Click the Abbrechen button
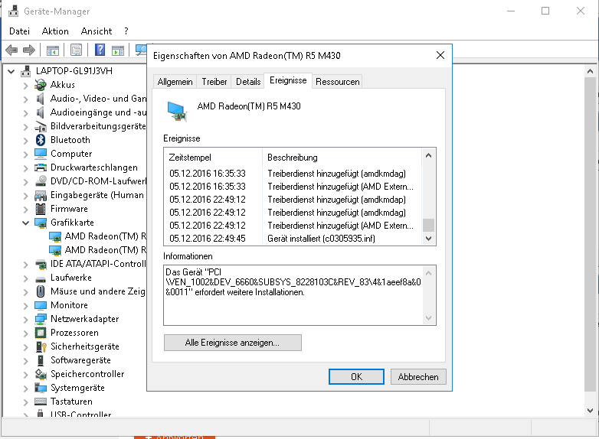Screen dimensions: 599x439 tap(418, 377)
